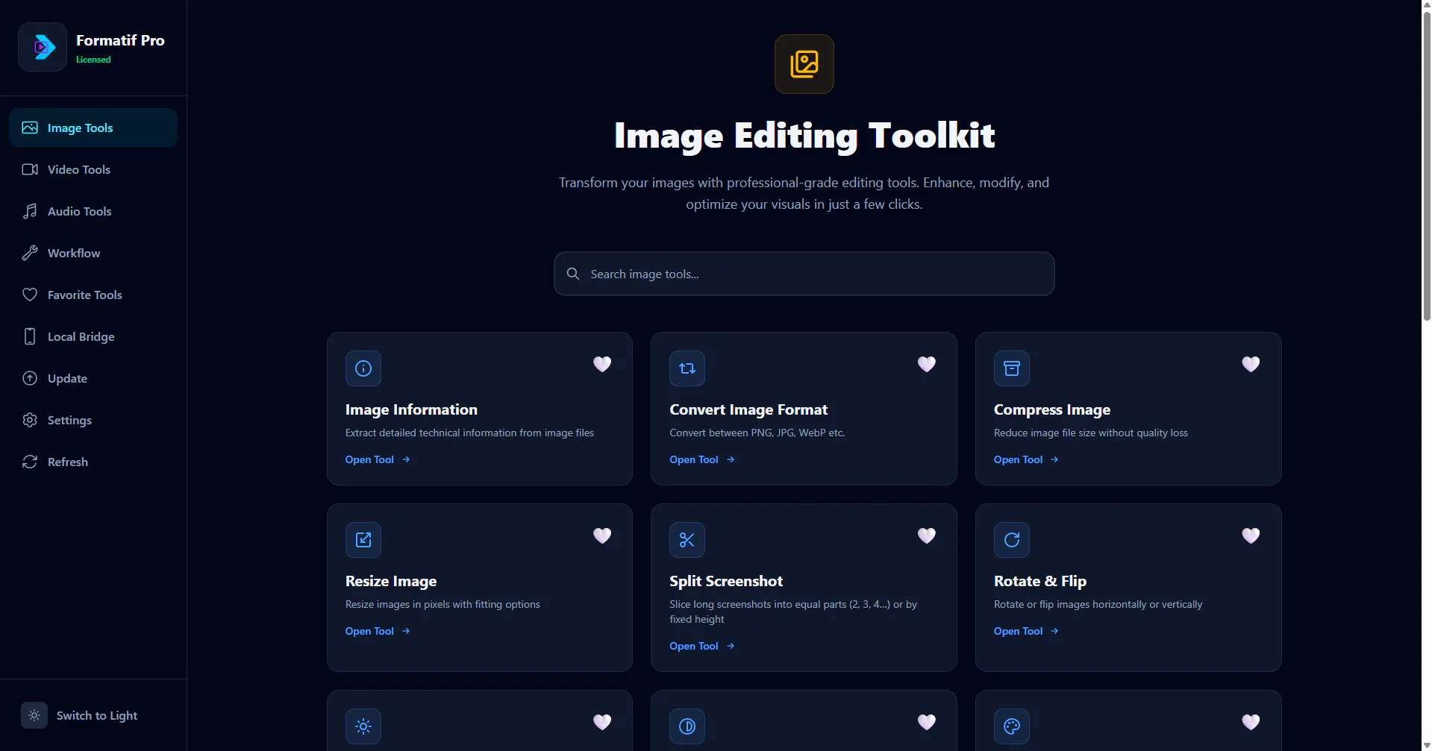Click the Resize Image icon
Screen dimensions: 1432x751
pos(363,540)
